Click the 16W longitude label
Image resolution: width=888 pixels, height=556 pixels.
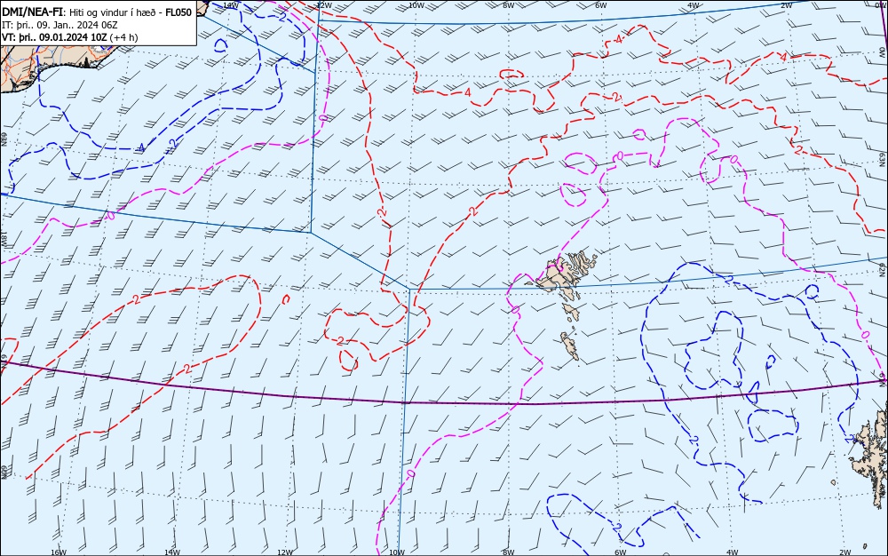[x=59, y=552]
